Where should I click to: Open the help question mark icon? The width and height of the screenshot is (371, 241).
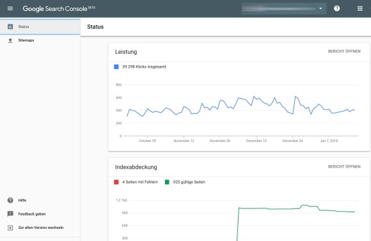(x=336, y=8)
